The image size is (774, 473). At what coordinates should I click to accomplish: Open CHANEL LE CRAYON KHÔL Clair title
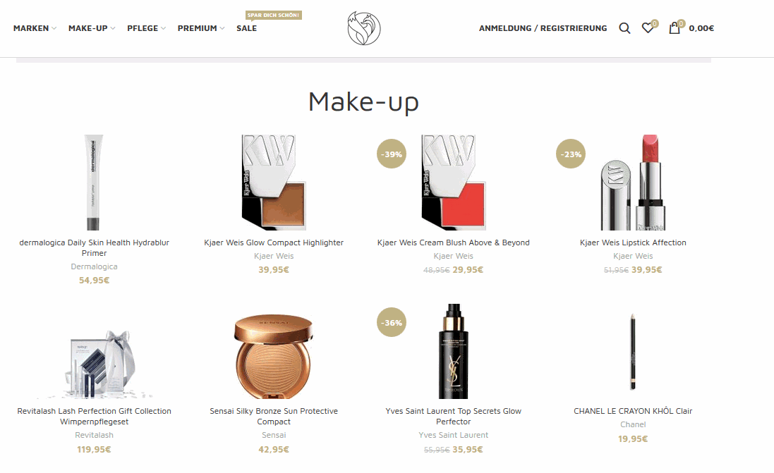[633, 411]
